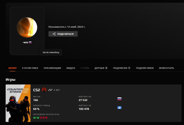Open the Публикации tab
The width and height of the screenshot is (184, 125).
pyautogui.click(x=52, y=68)
